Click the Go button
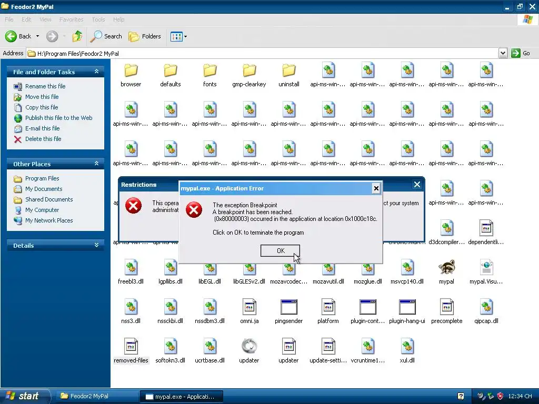The width and height of the screenshot is (539, 404). (521, 53)
